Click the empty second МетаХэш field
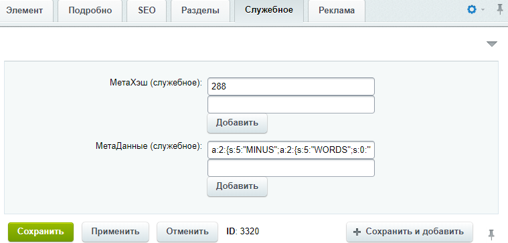The image size is (508, 243). (x=291, y=105)
